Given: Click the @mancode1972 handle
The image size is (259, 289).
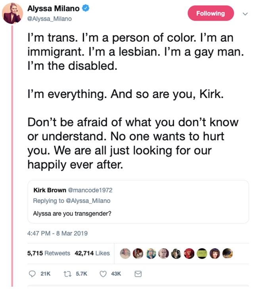Looking at the screenshot, I should tap(91, 190).
